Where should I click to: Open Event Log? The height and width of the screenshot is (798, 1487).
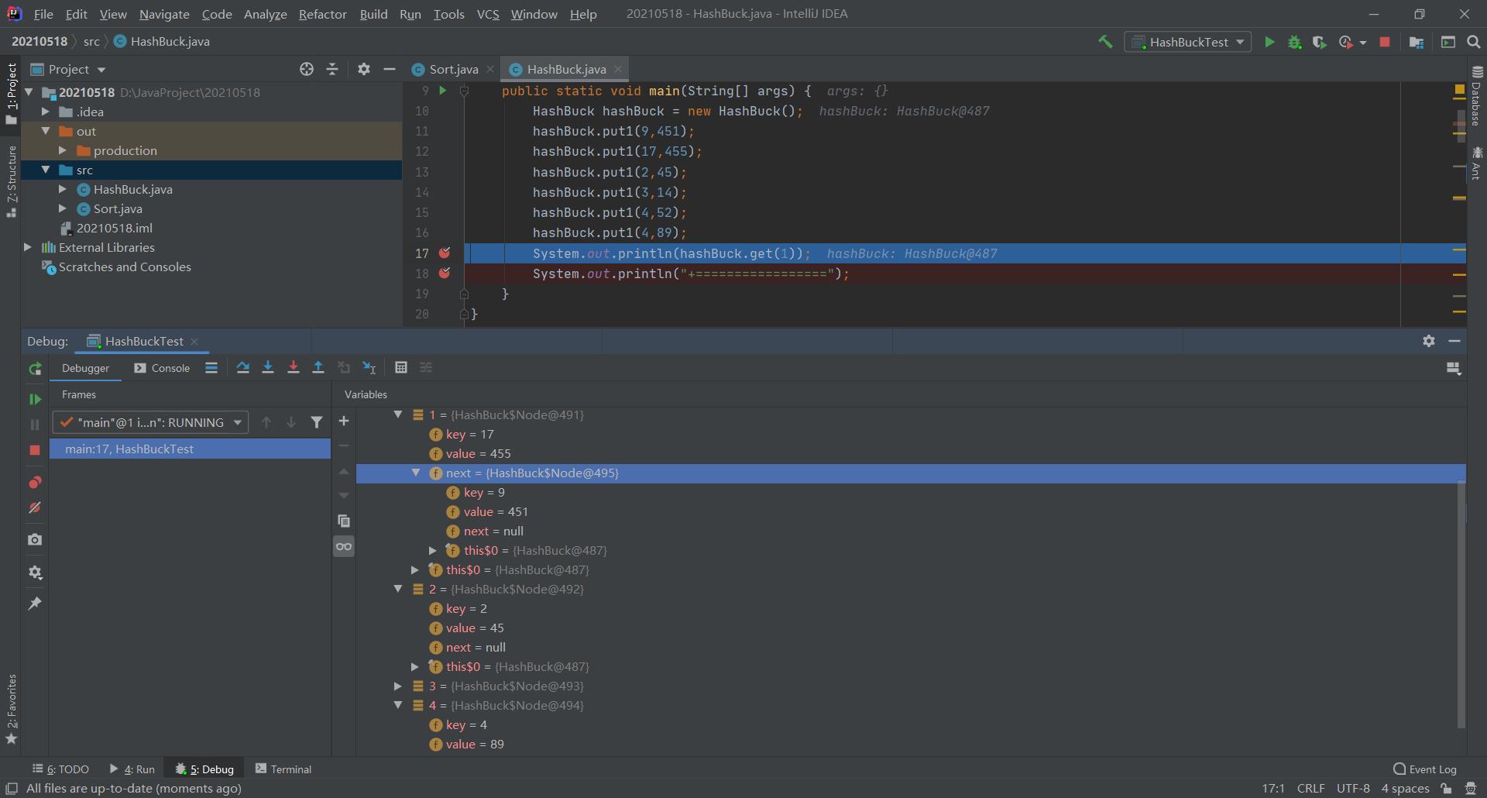(x=1425, y=769)
